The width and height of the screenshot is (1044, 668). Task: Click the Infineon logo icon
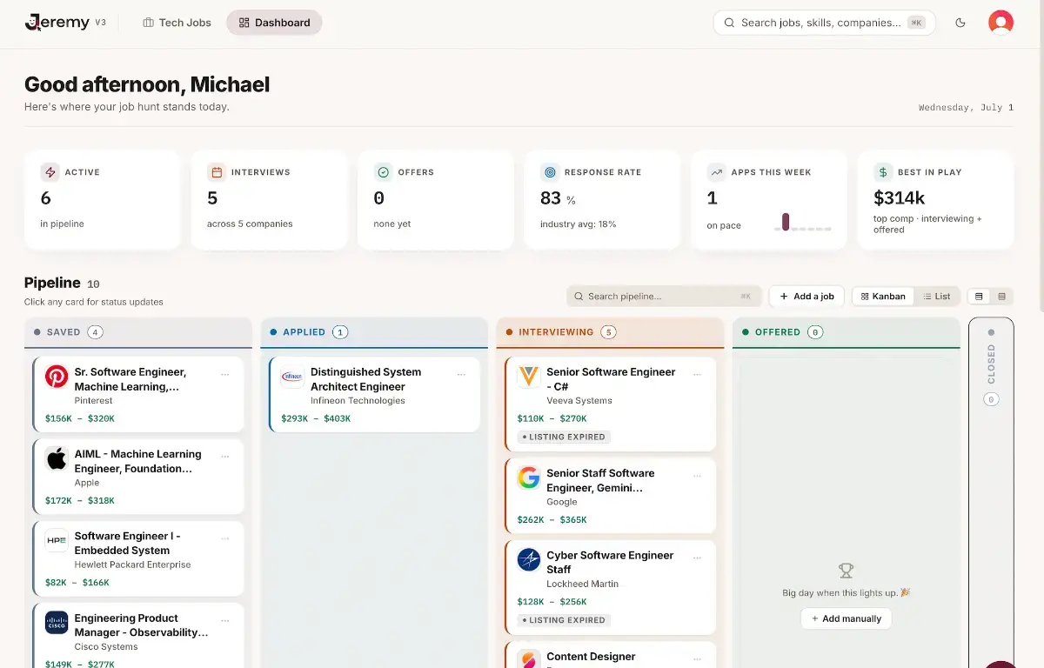tap(292, 377)
